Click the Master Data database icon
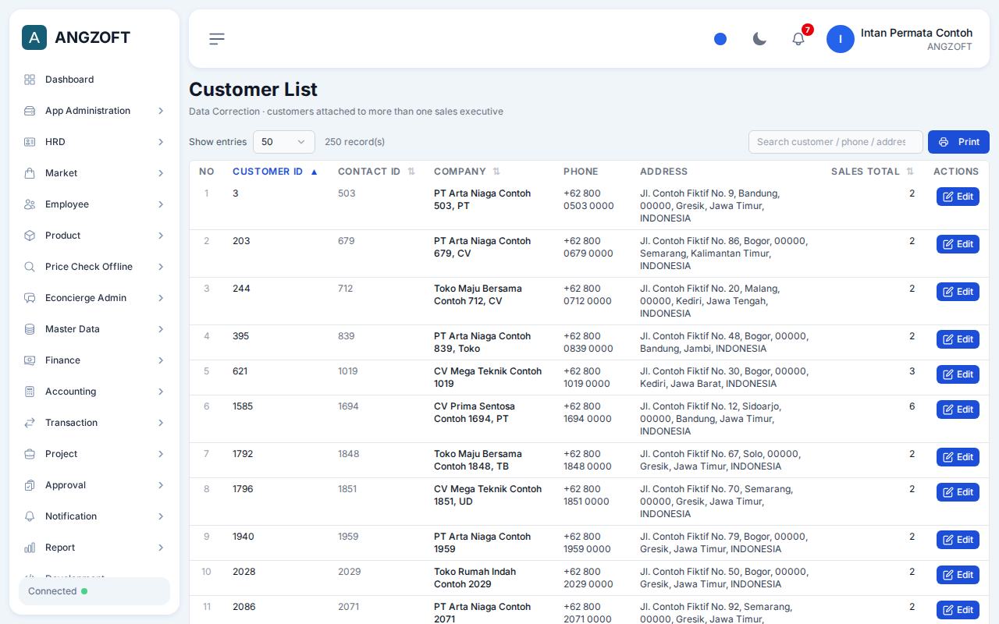 30,329
